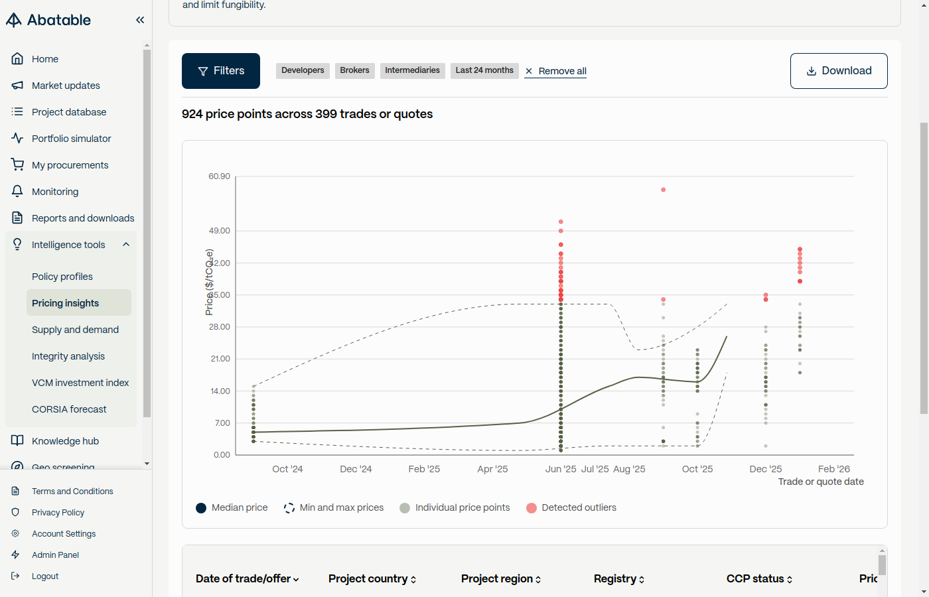
Task: Click the Portfolio simulator pulse icon
Action: 18,139
